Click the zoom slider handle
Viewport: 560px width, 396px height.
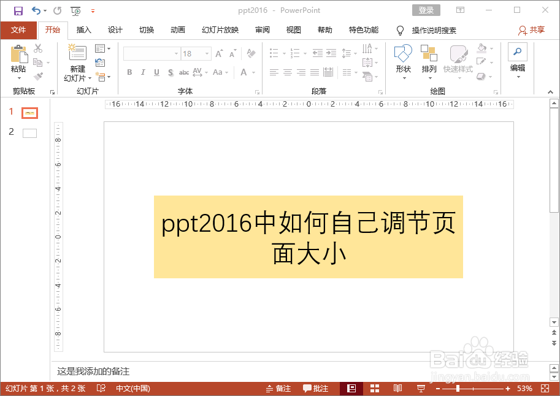[x=458, y=389]
